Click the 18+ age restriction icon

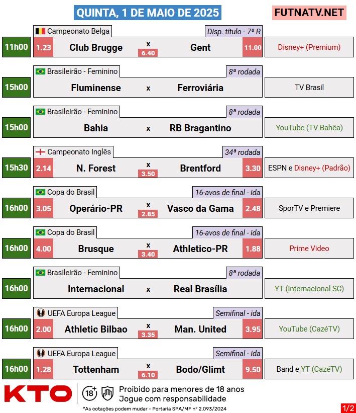click(90, 393)
